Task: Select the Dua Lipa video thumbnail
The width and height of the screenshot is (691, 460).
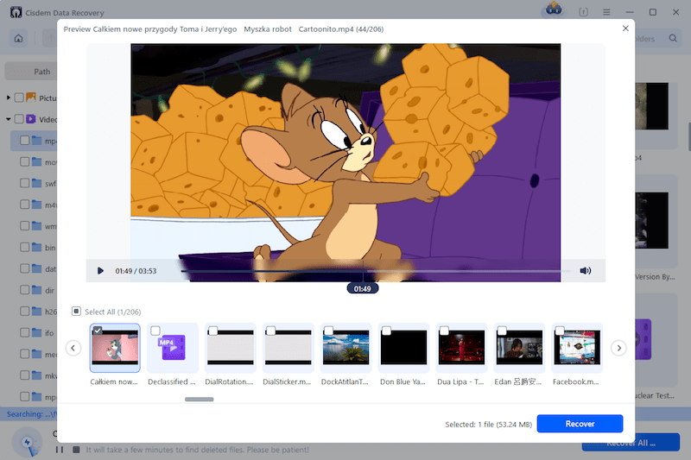Action: [461, 347]
